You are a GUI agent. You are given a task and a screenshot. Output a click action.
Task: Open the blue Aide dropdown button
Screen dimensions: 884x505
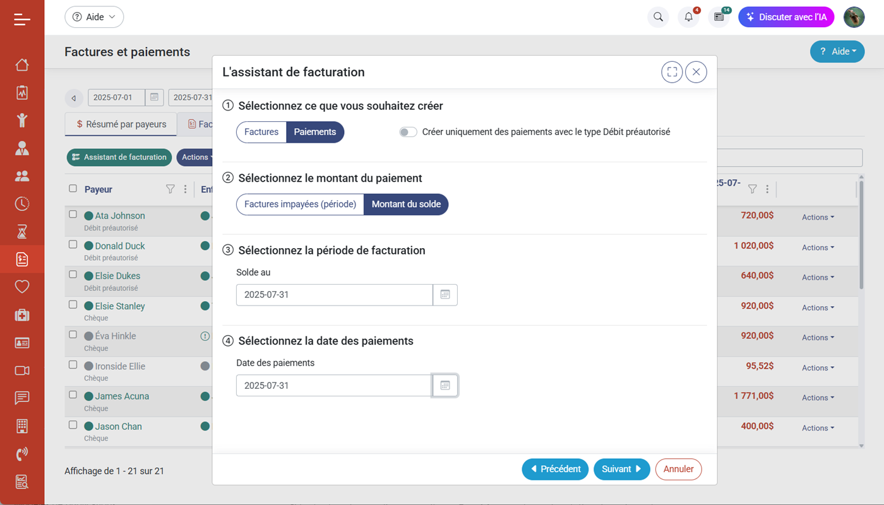coord(837,52)
